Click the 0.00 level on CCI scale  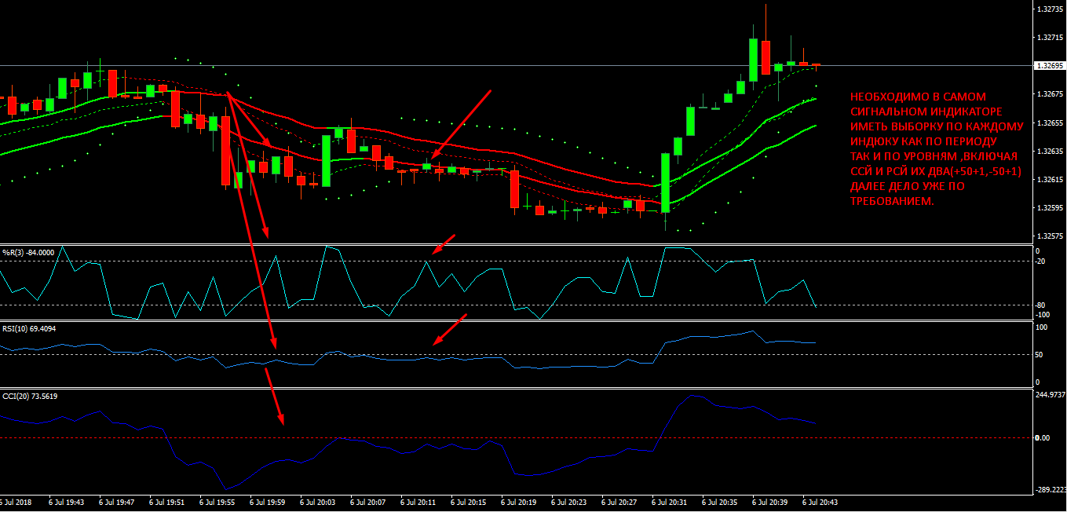[1043, 437]
